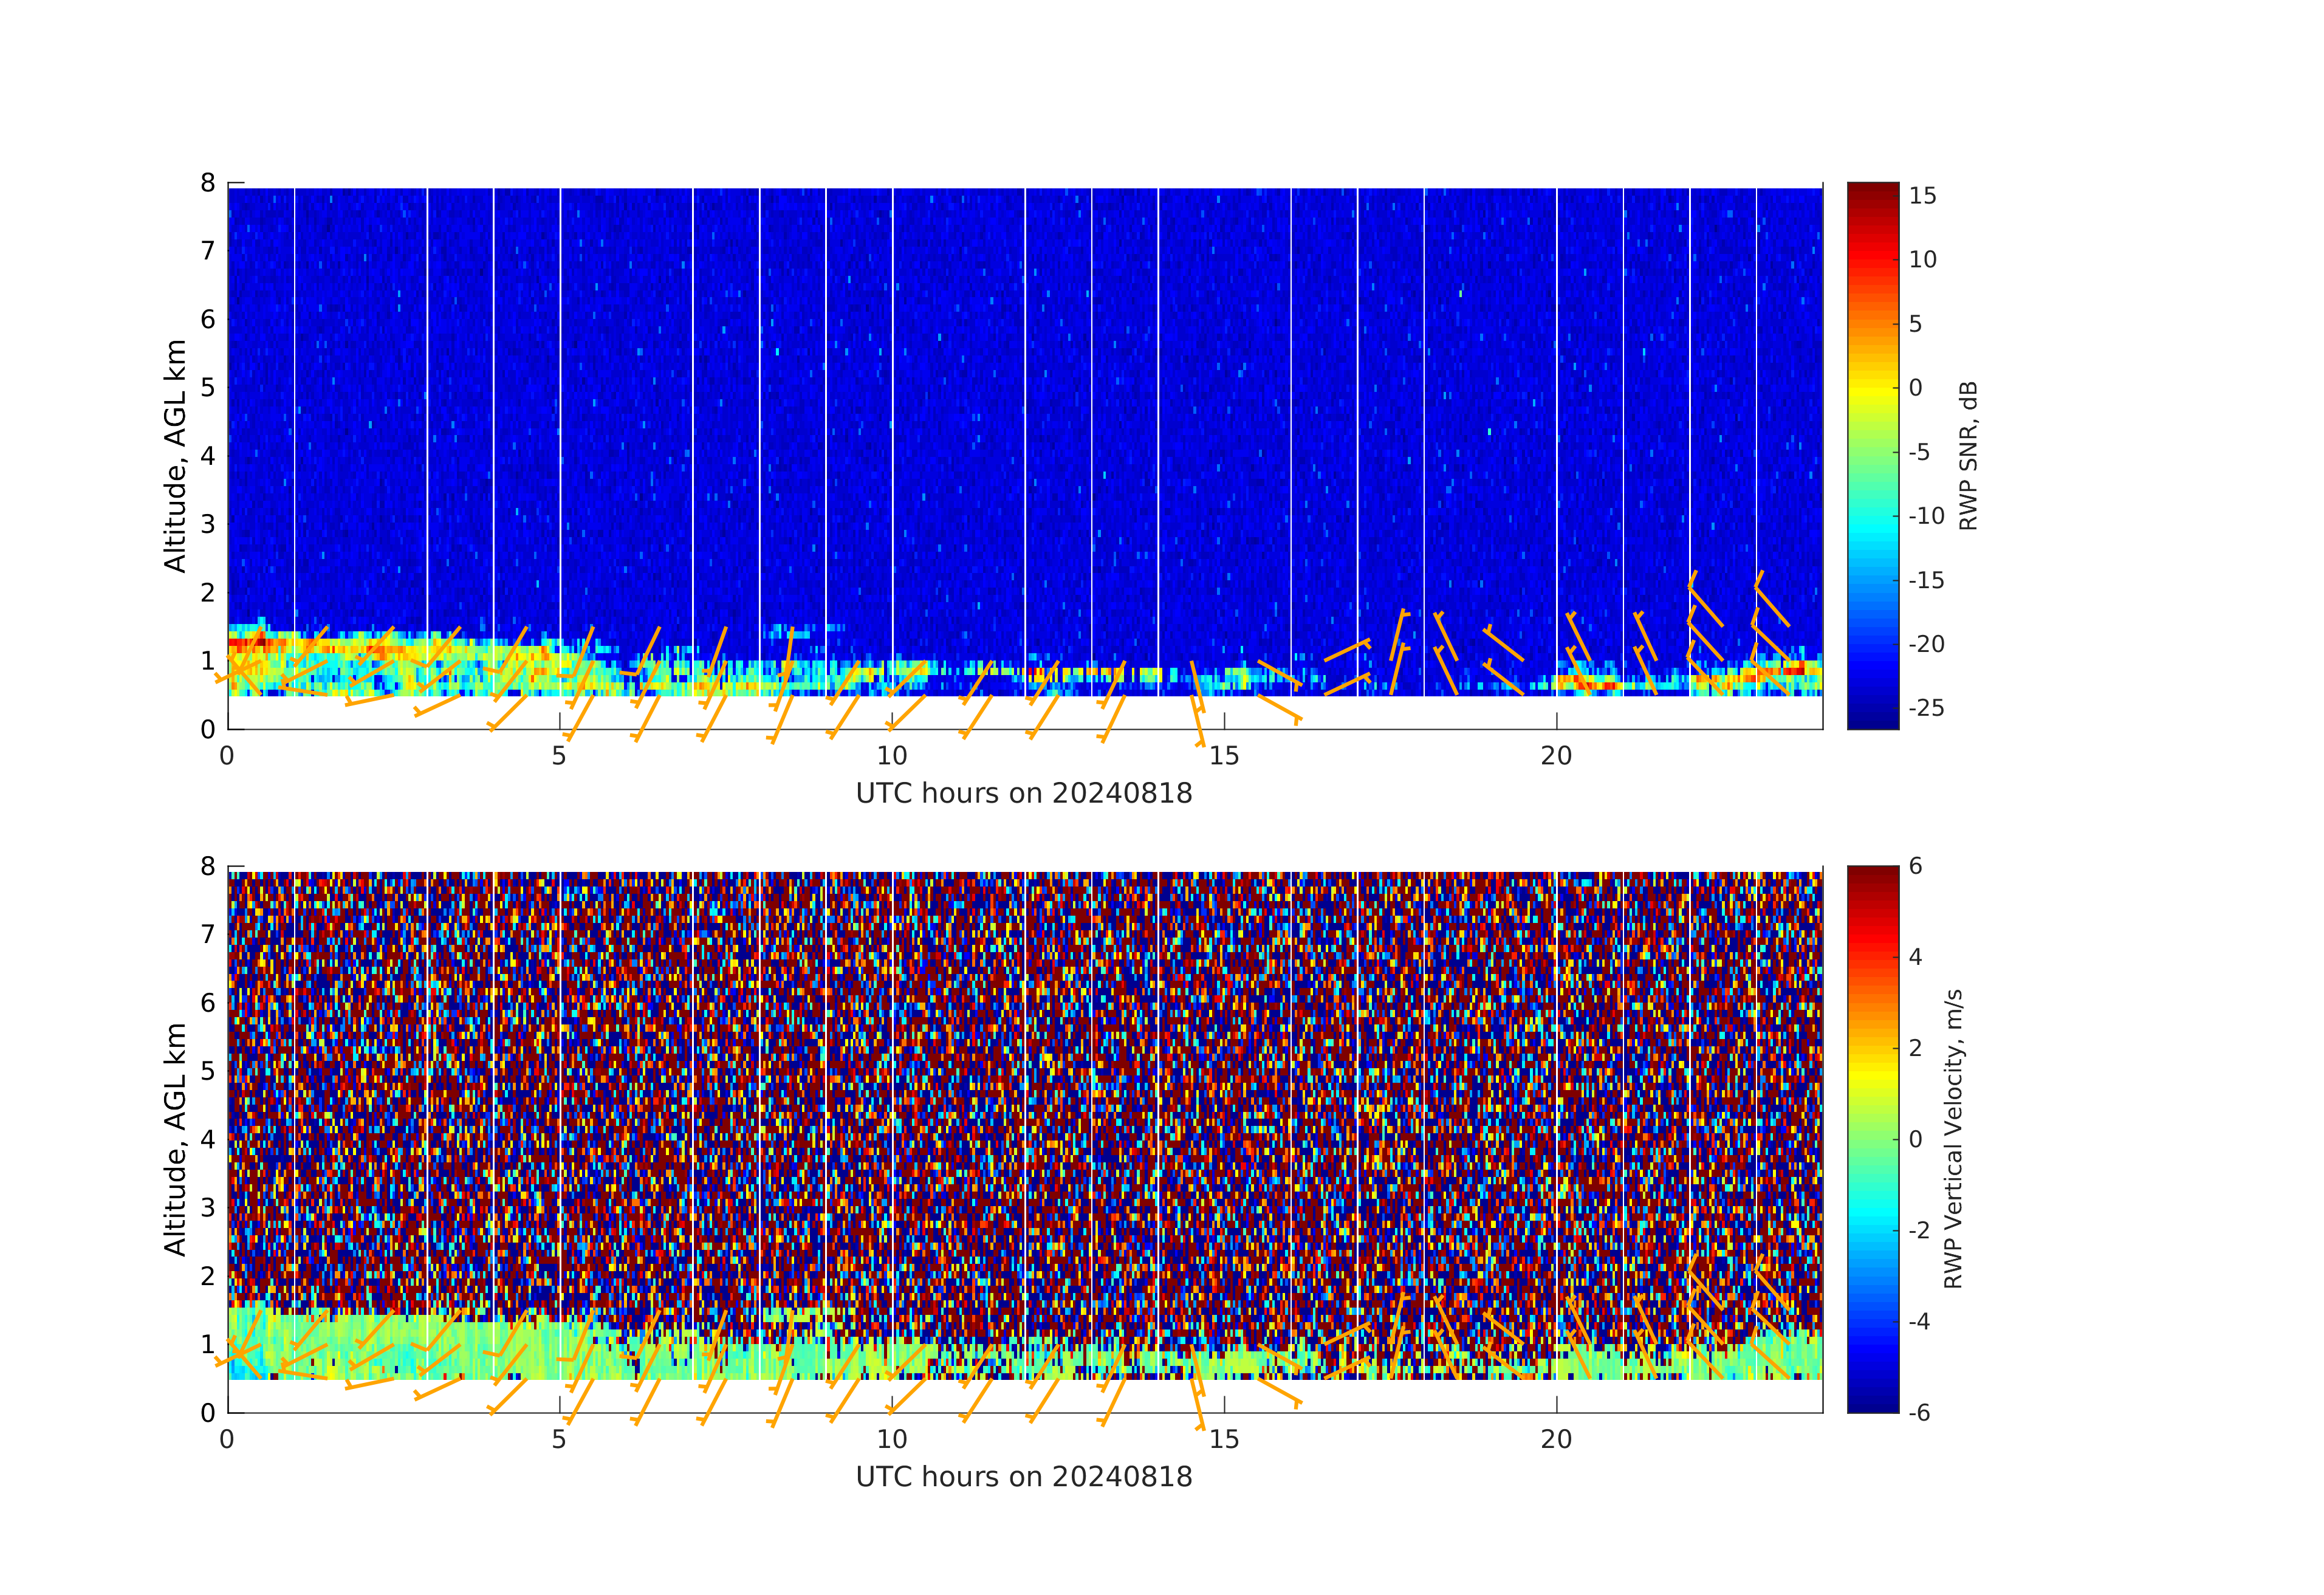Click x-axis tick 20 on bottom plot

(1556, 1440)
